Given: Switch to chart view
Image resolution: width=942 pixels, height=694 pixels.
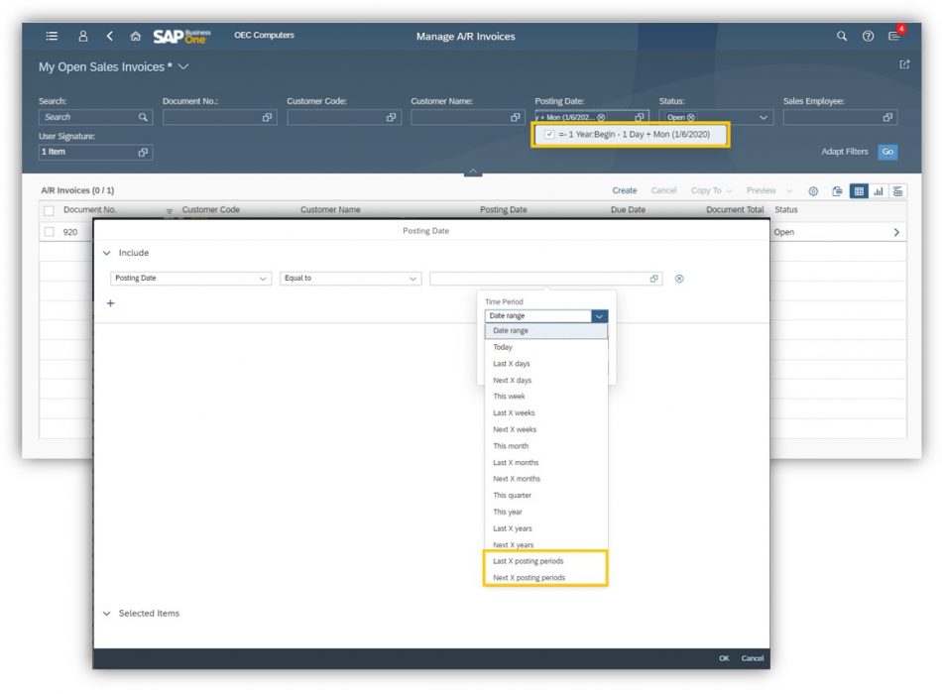Looking at the screenshot, I should (879, 191).
